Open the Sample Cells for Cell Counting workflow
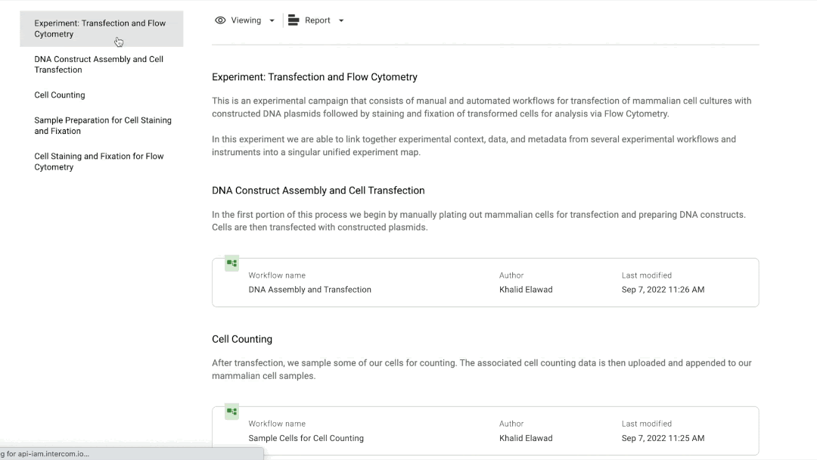The width and height of the screenshot is (817, 460). [306, 438]
